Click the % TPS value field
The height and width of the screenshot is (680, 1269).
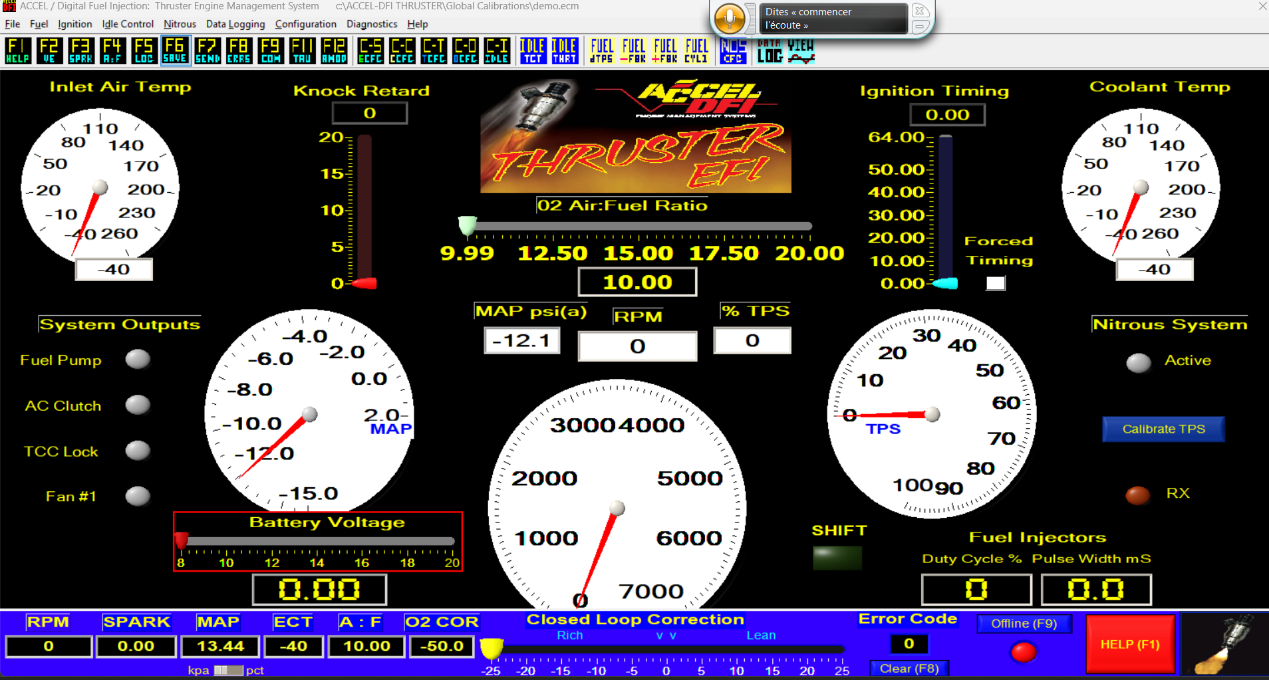tap(752, 340)
